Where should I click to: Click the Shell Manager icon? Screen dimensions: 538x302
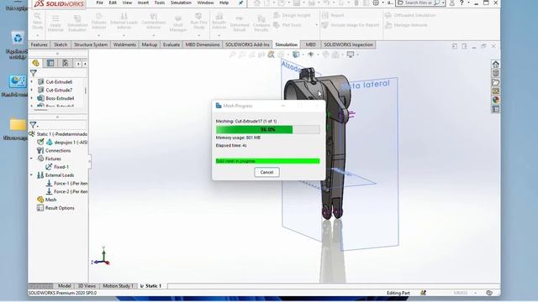coord(177,23)
